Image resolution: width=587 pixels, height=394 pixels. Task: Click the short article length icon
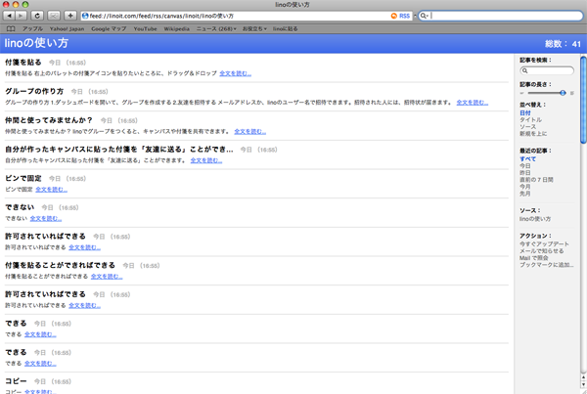click(x=521, y=93)
